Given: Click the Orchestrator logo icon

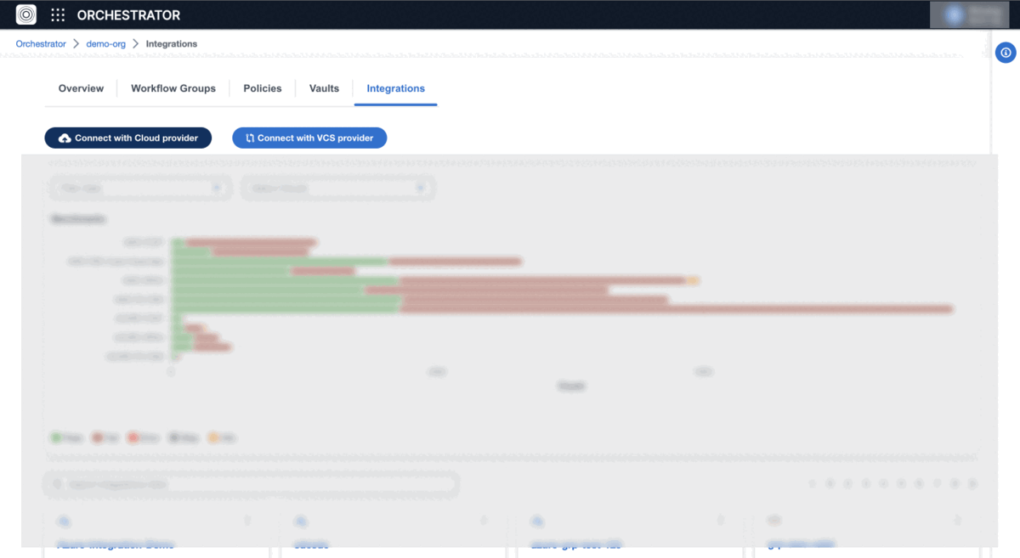Looking at the screenshot, I should (x=25, y=14).
